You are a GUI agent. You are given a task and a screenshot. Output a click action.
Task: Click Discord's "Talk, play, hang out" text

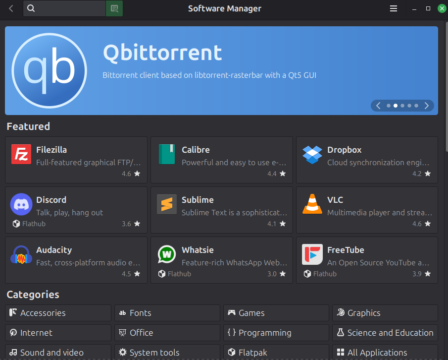click(69, 213)
